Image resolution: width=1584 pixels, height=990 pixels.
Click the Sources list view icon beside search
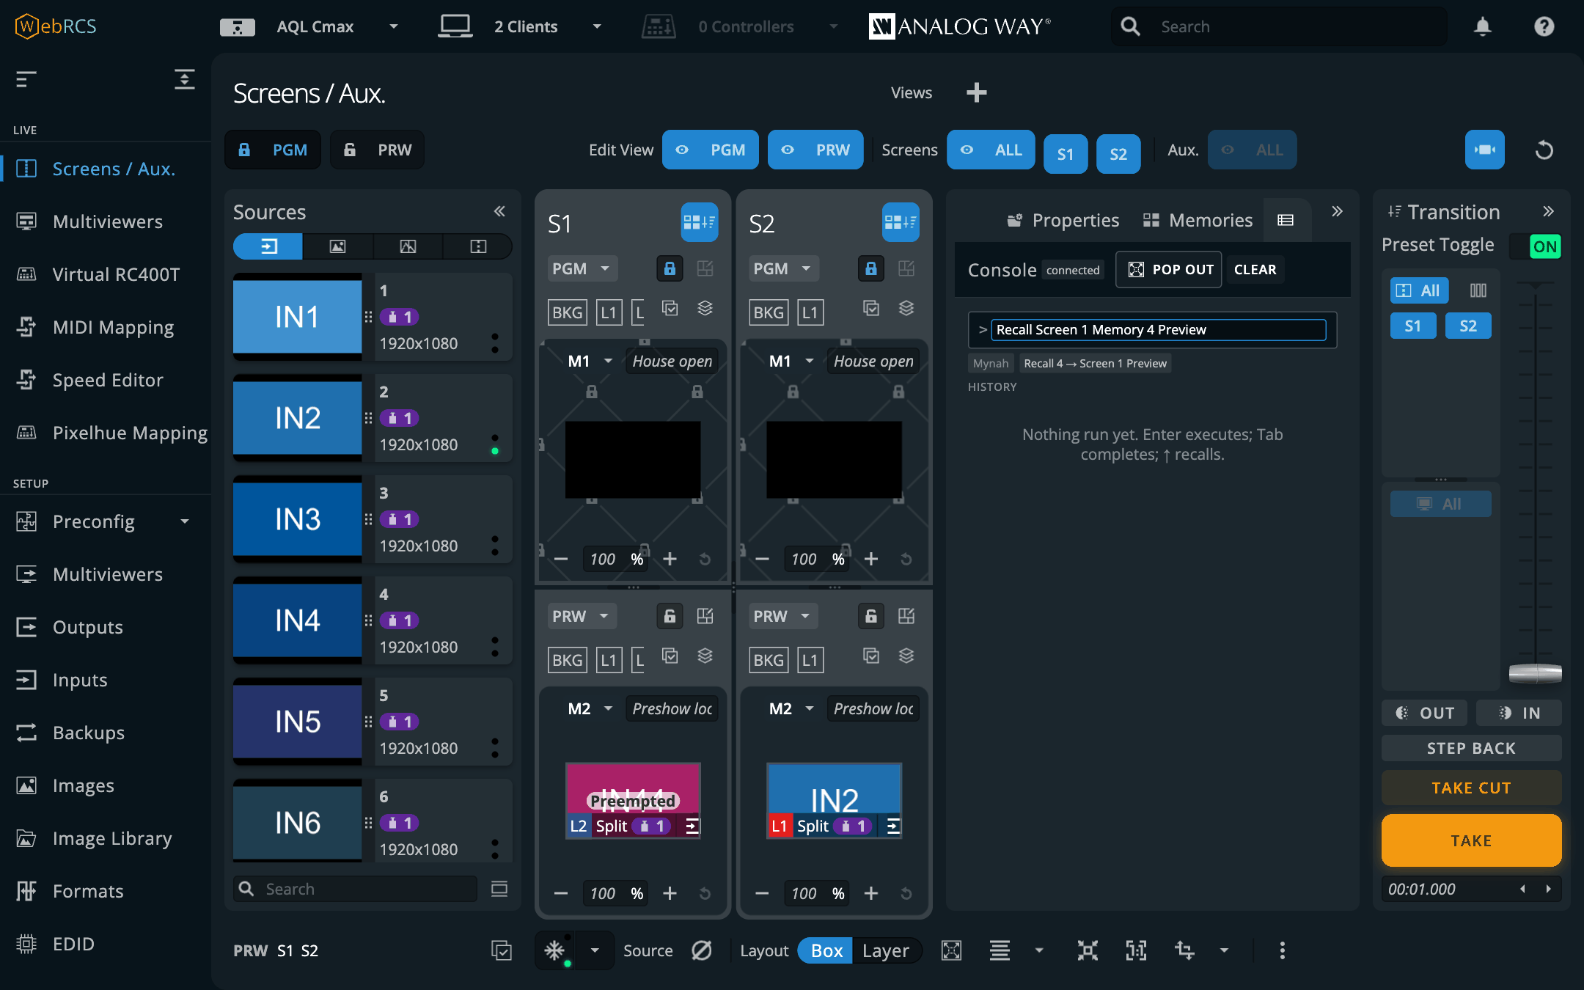tap(499, 889)
